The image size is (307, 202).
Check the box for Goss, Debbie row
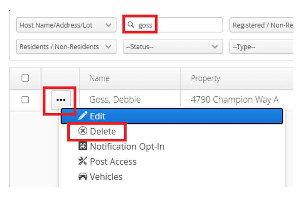[25, 100]
